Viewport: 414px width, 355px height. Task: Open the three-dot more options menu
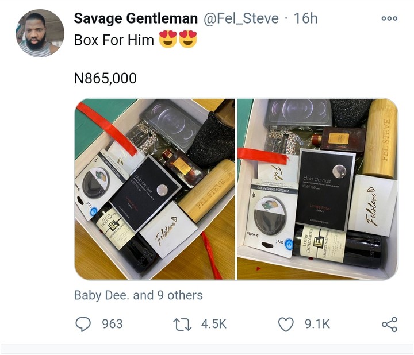(389, 18)
